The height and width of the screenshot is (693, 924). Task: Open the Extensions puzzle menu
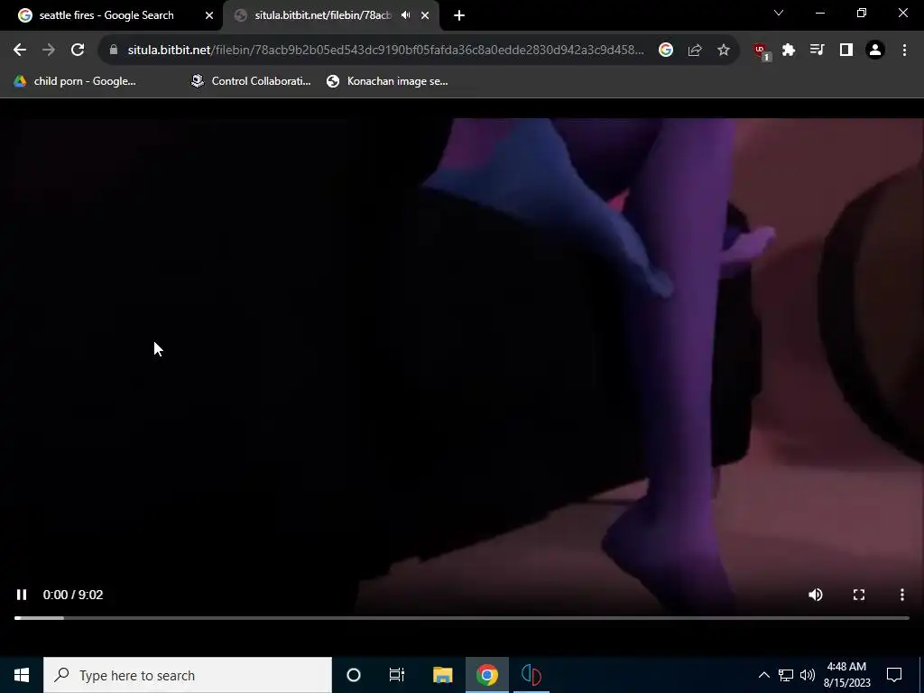(x=789, y=51)
